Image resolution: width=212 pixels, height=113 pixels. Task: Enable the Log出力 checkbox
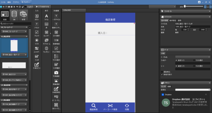coord(26,7)
